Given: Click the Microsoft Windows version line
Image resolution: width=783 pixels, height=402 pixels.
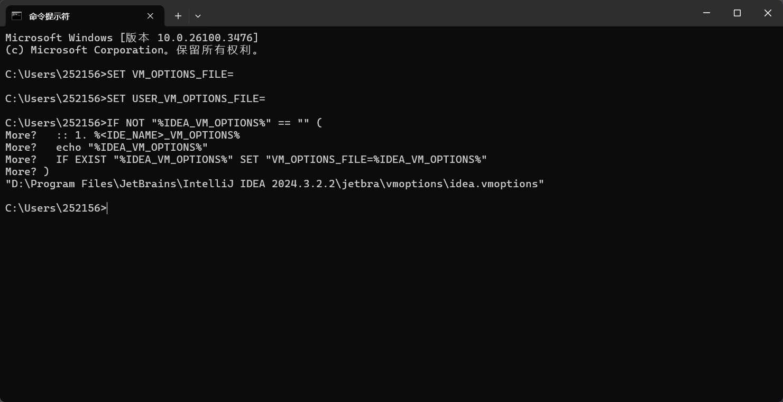Looking at the screenshot, I should click(x=132, y=38).
